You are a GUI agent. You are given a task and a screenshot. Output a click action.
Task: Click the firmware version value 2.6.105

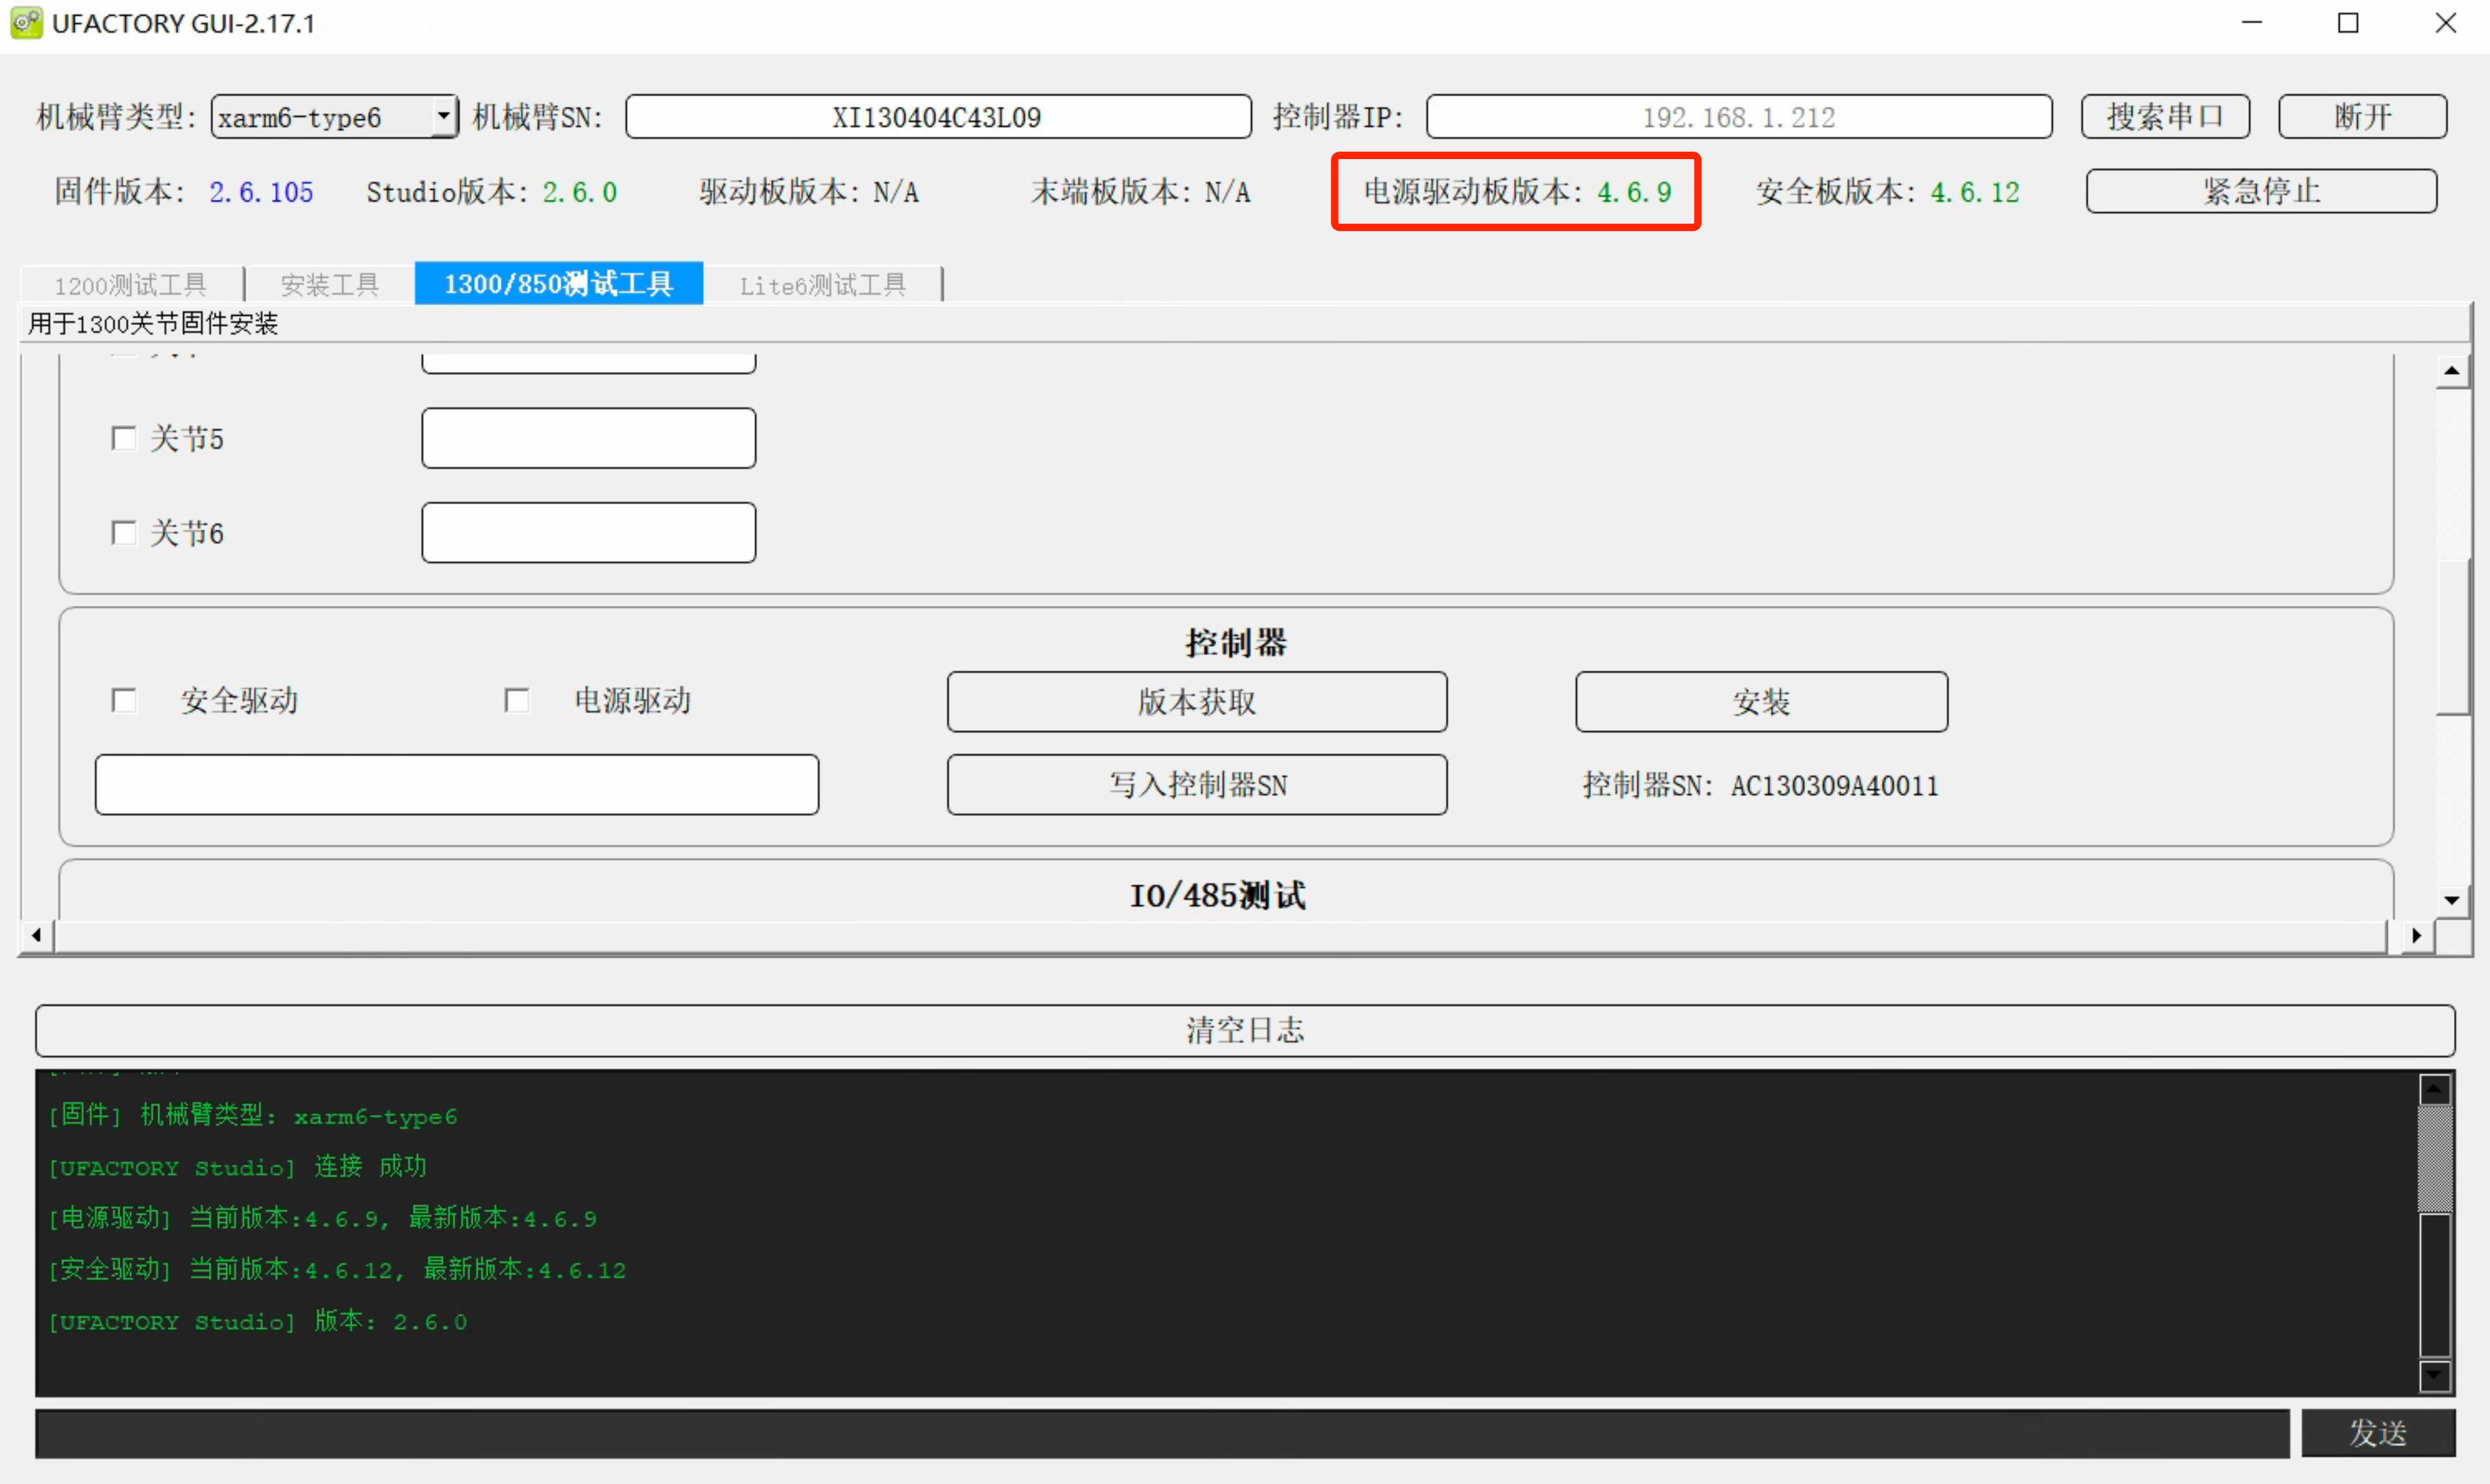point(261,192)
